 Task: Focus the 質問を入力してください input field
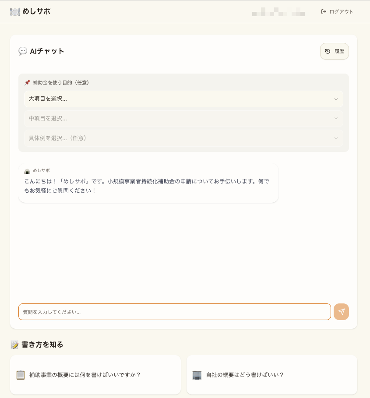(x=174, y=312)
